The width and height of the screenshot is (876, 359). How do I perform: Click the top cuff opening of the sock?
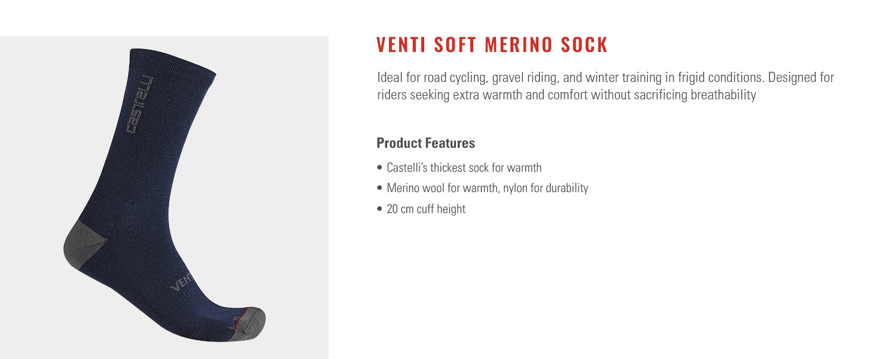tap(172, 60)
